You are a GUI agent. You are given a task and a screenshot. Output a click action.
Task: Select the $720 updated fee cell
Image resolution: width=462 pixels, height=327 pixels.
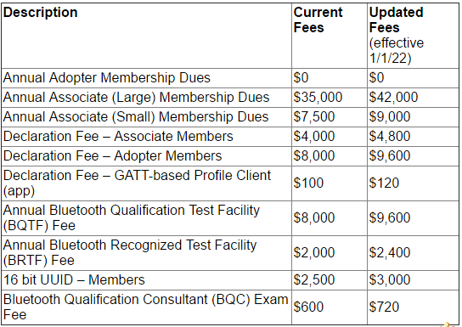[413, 307]
